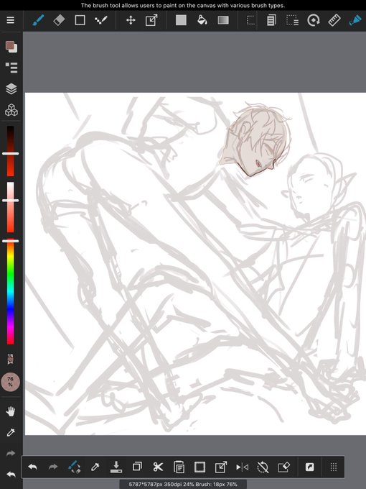
Task: Click the redo arrow in left sidebar
Action: click(11, 454)
